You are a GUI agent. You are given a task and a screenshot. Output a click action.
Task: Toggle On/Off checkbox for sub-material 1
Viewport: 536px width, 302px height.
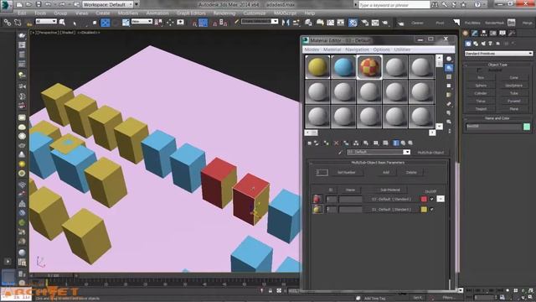tap(432, 199)
